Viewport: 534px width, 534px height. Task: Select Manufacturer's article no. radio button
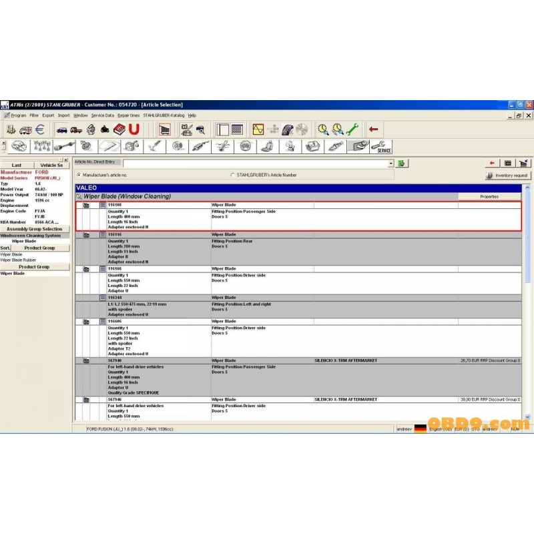coord(79,175)
